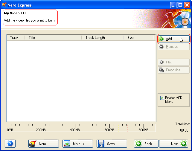The height and width of the screenshot is (151, 192).
Task: Click the green Next arrow icon
Action: [x=183, y=144]
